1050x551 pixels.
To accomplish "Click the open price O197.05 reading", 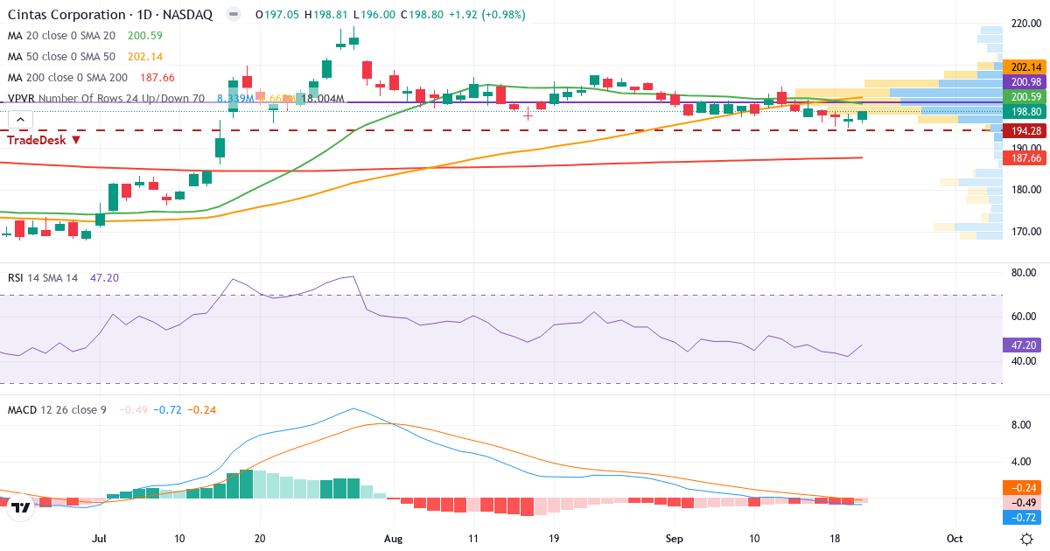I will coord(276,15).
